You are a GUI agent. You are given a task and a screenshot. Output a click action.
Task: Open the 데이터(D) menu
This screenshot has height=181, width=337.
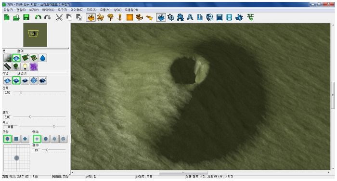tap(77, 10)
